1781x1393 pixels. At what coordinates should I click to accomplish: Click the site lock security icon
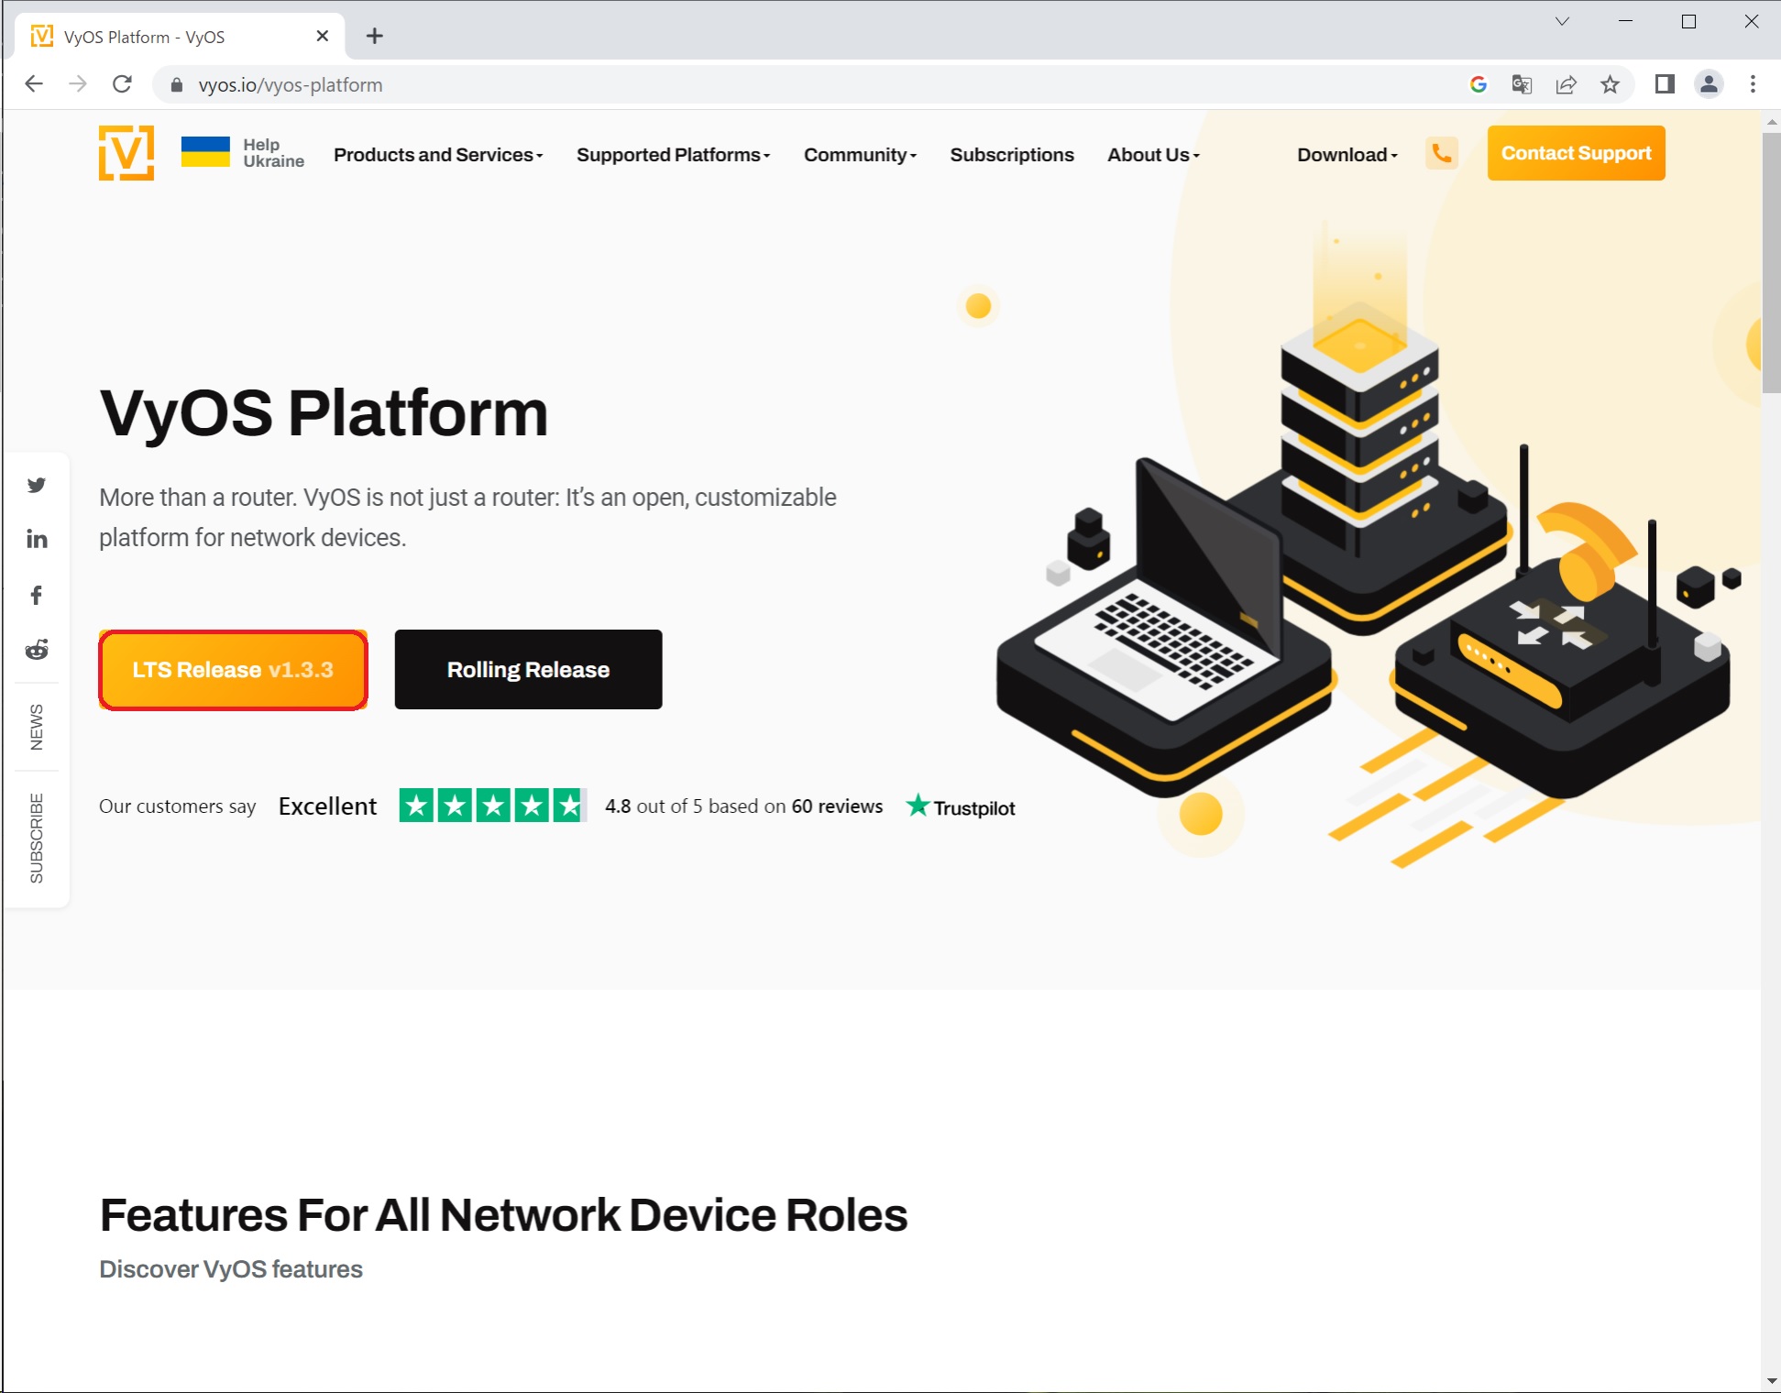(x=177, y=85)
